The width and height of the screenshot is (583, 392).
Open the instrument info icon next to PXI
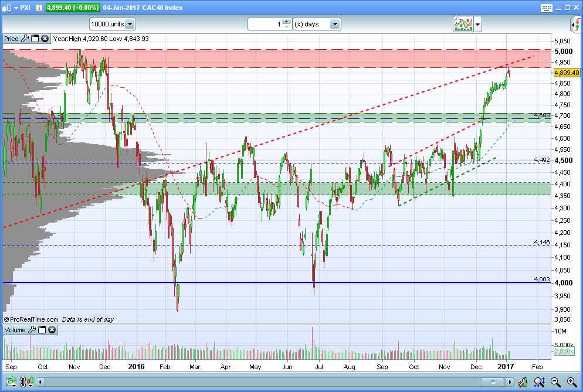tap(39, 8)
